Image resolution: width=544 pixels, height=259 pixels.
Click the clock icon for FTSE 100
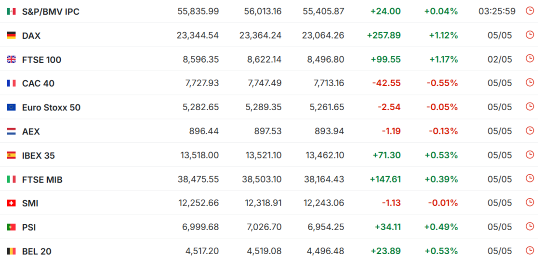click(x=530, y=59)
